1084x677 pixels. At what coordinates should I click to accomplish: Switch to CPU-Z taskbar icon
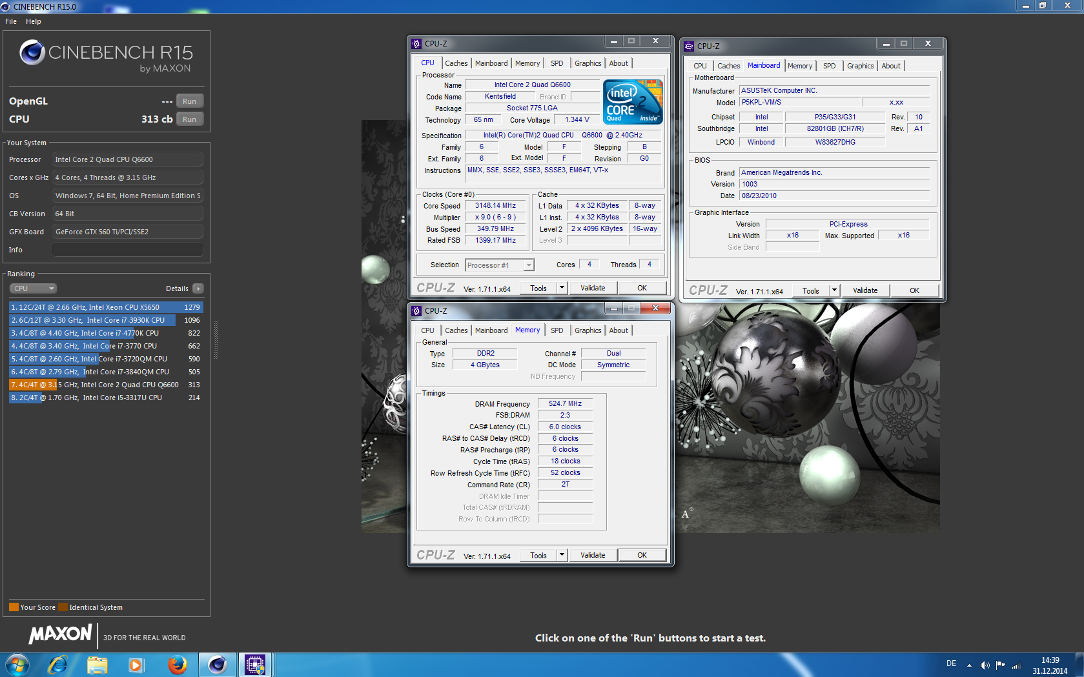[255, 665]
